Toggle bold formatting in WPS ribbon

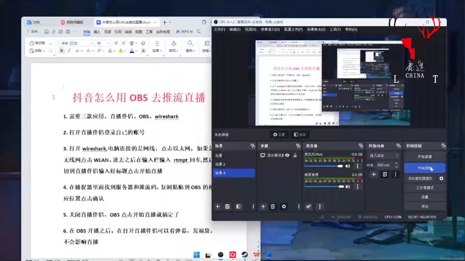(x=62, y=51)
